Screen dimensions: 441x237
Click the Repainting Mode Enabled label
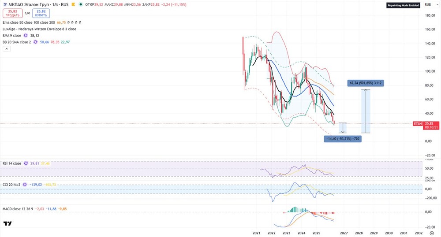click(x=404, y=5)
